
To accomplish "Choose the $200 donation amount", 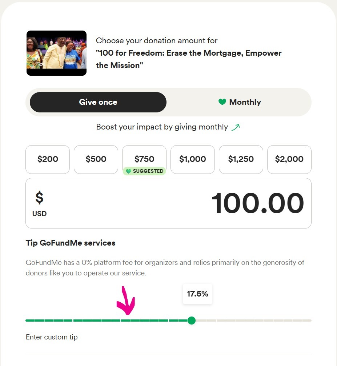I will tap(48, 159).
